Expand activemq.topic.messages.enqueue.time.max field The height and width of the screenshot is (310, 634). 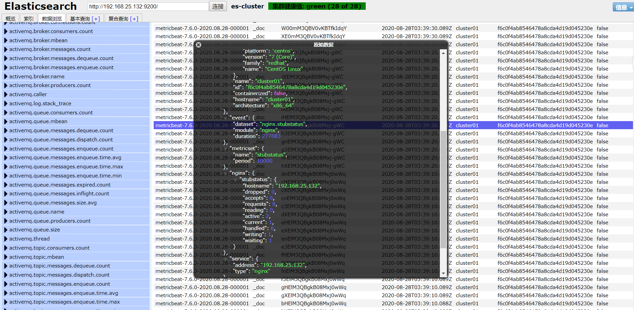point(6,302)
